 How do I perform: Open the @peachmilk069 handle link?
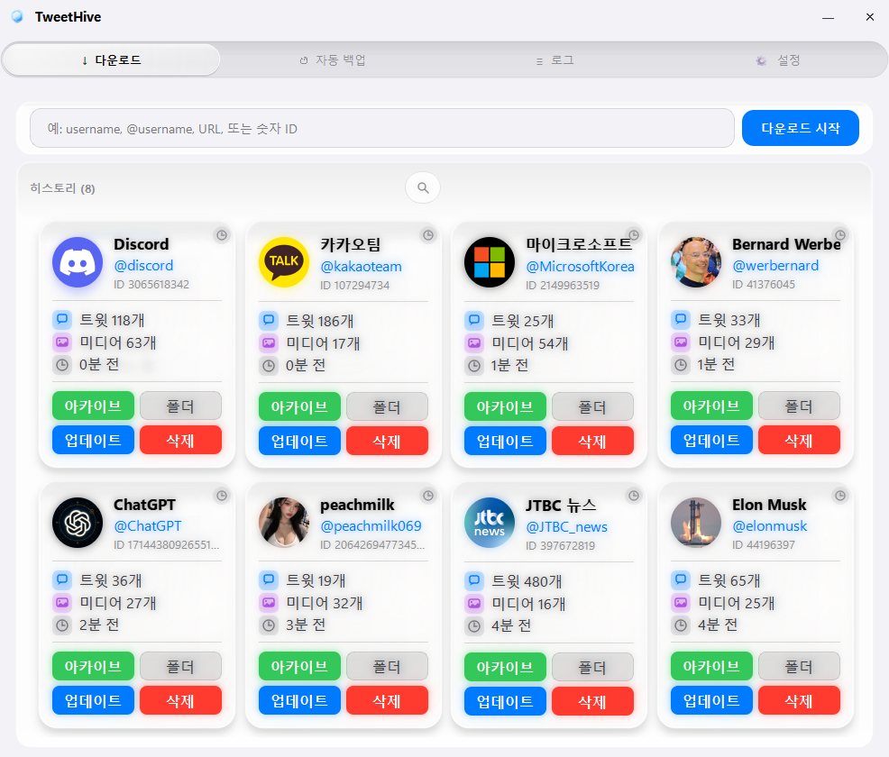tap(371, 525)
